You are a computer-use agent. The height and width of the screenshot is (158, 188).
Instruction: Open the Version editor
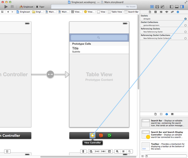162,7
